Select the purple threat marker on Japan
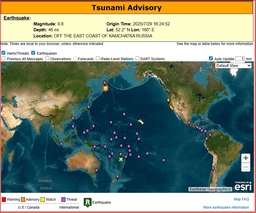 pyautogui.click(x=89, y=107)
